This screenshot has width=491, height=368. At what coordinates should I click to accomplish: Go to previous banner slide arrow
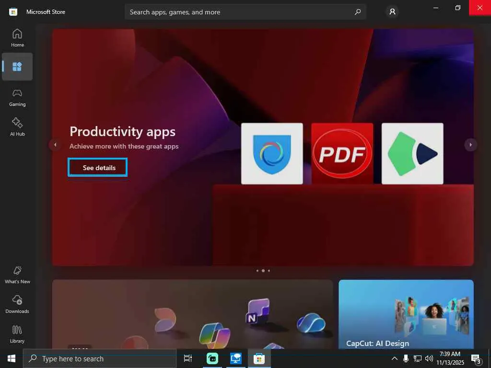point(55,145)
